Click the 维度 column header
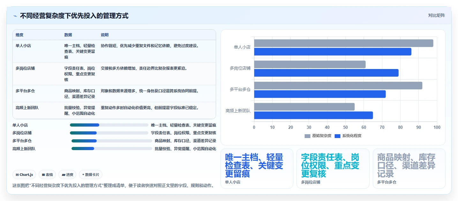 click(19, 35)
